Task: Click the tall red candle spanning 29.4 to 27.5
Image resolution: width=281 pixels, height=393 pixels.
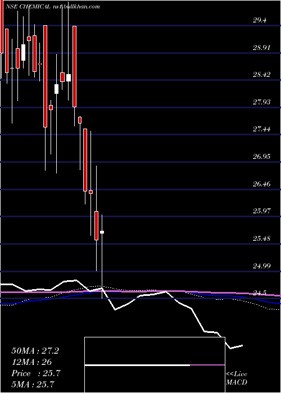Action: coord(45,76)
